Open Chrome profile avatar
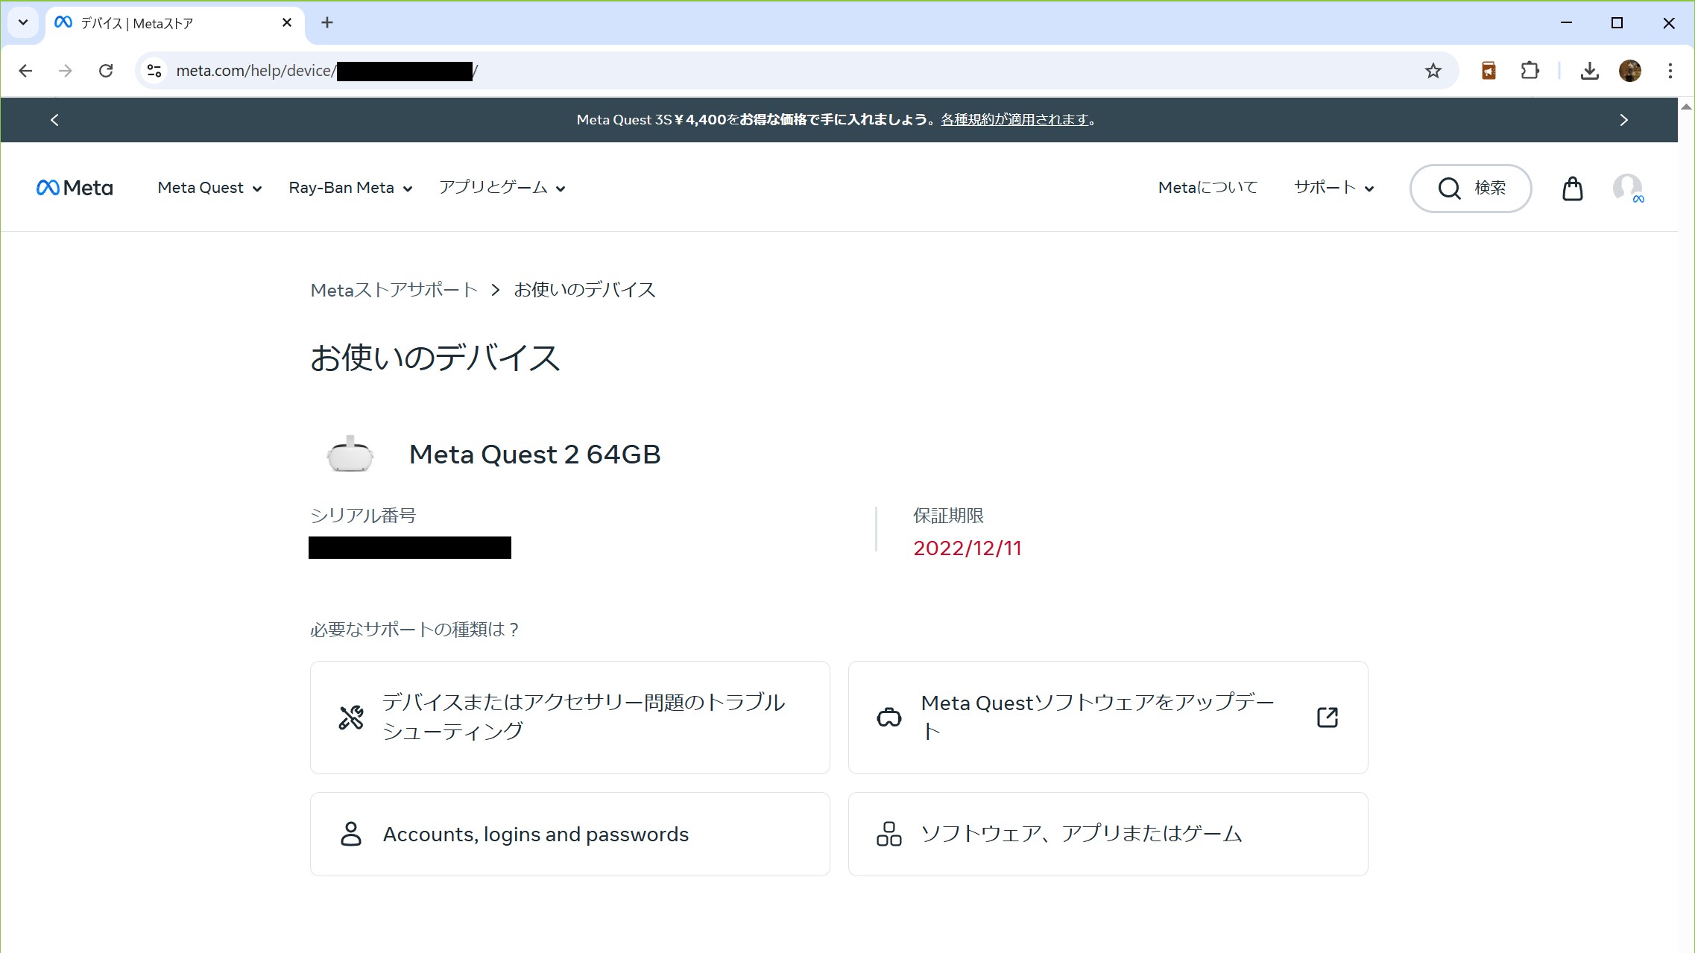The height and width of the screenshot is (953, 1695). [1630, 71]
